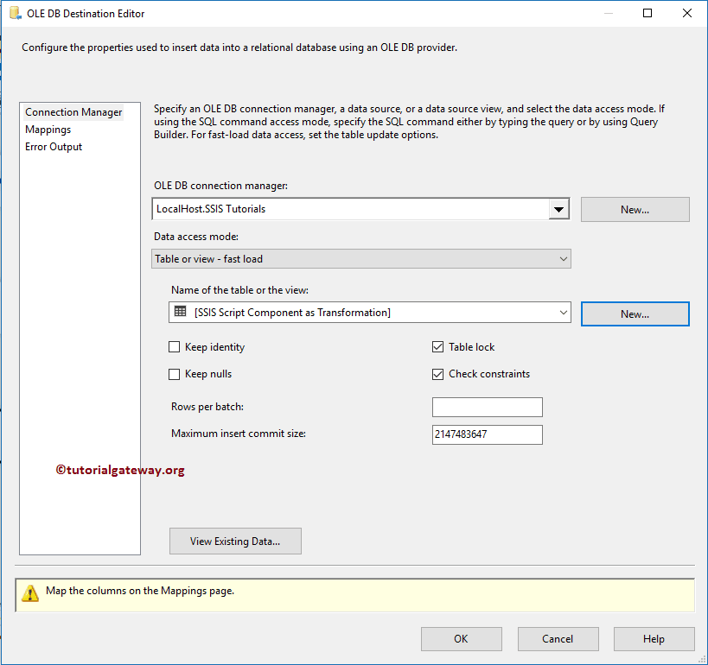Open the Data access mode dropdown
This screenshot has height=665, width=708.
(564, 258)
